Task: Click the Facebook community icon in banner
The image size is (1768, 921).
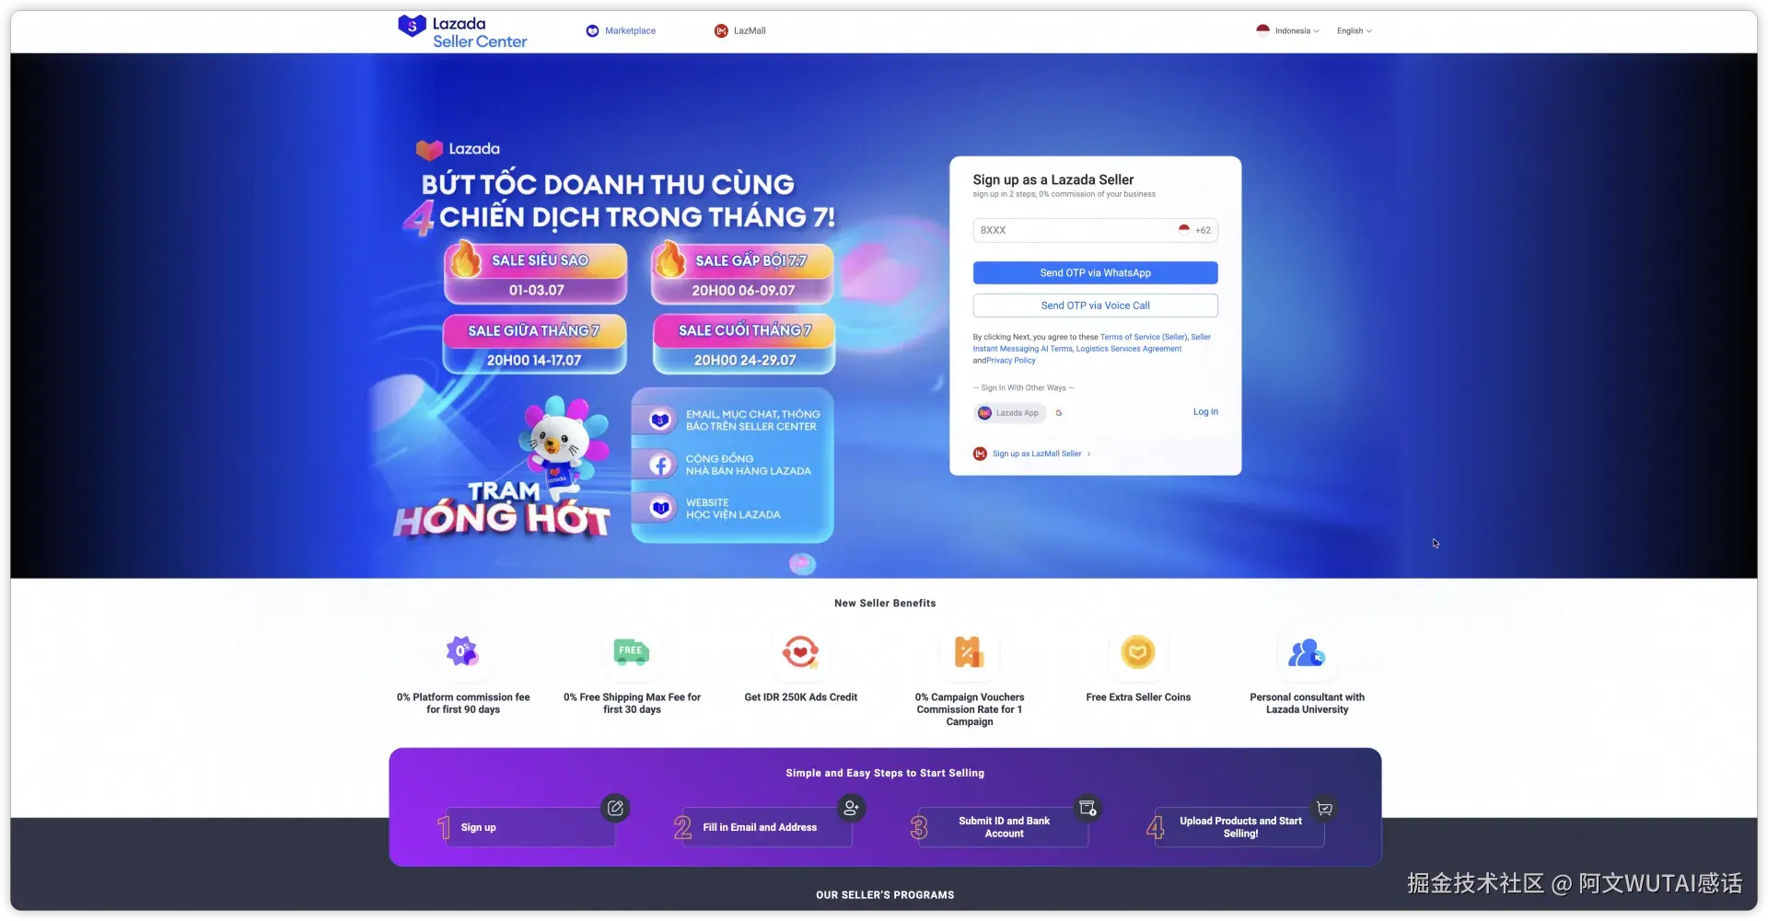Action: [x=660, y=465]
